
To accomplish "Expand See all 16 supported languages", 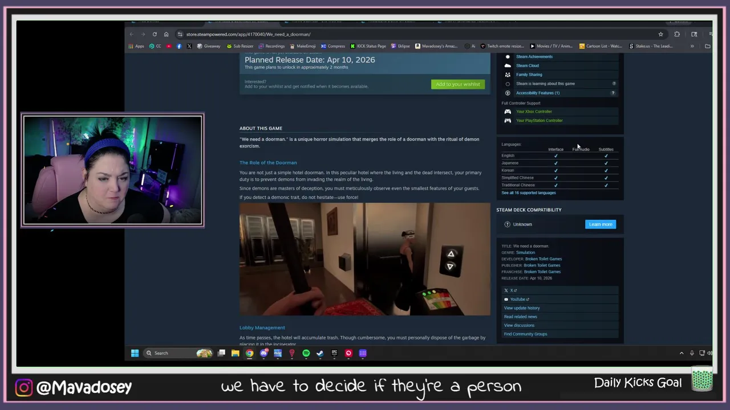I will click(x=529, y=192).
